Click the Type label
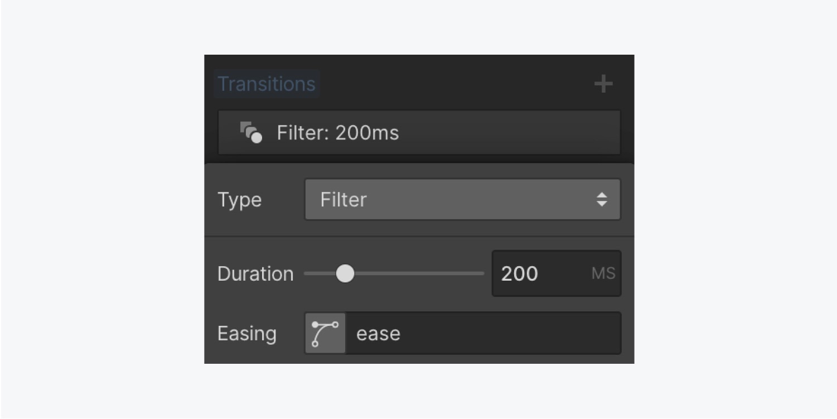The width and height of the screenshot is (837, 419). tap(239, 200)
